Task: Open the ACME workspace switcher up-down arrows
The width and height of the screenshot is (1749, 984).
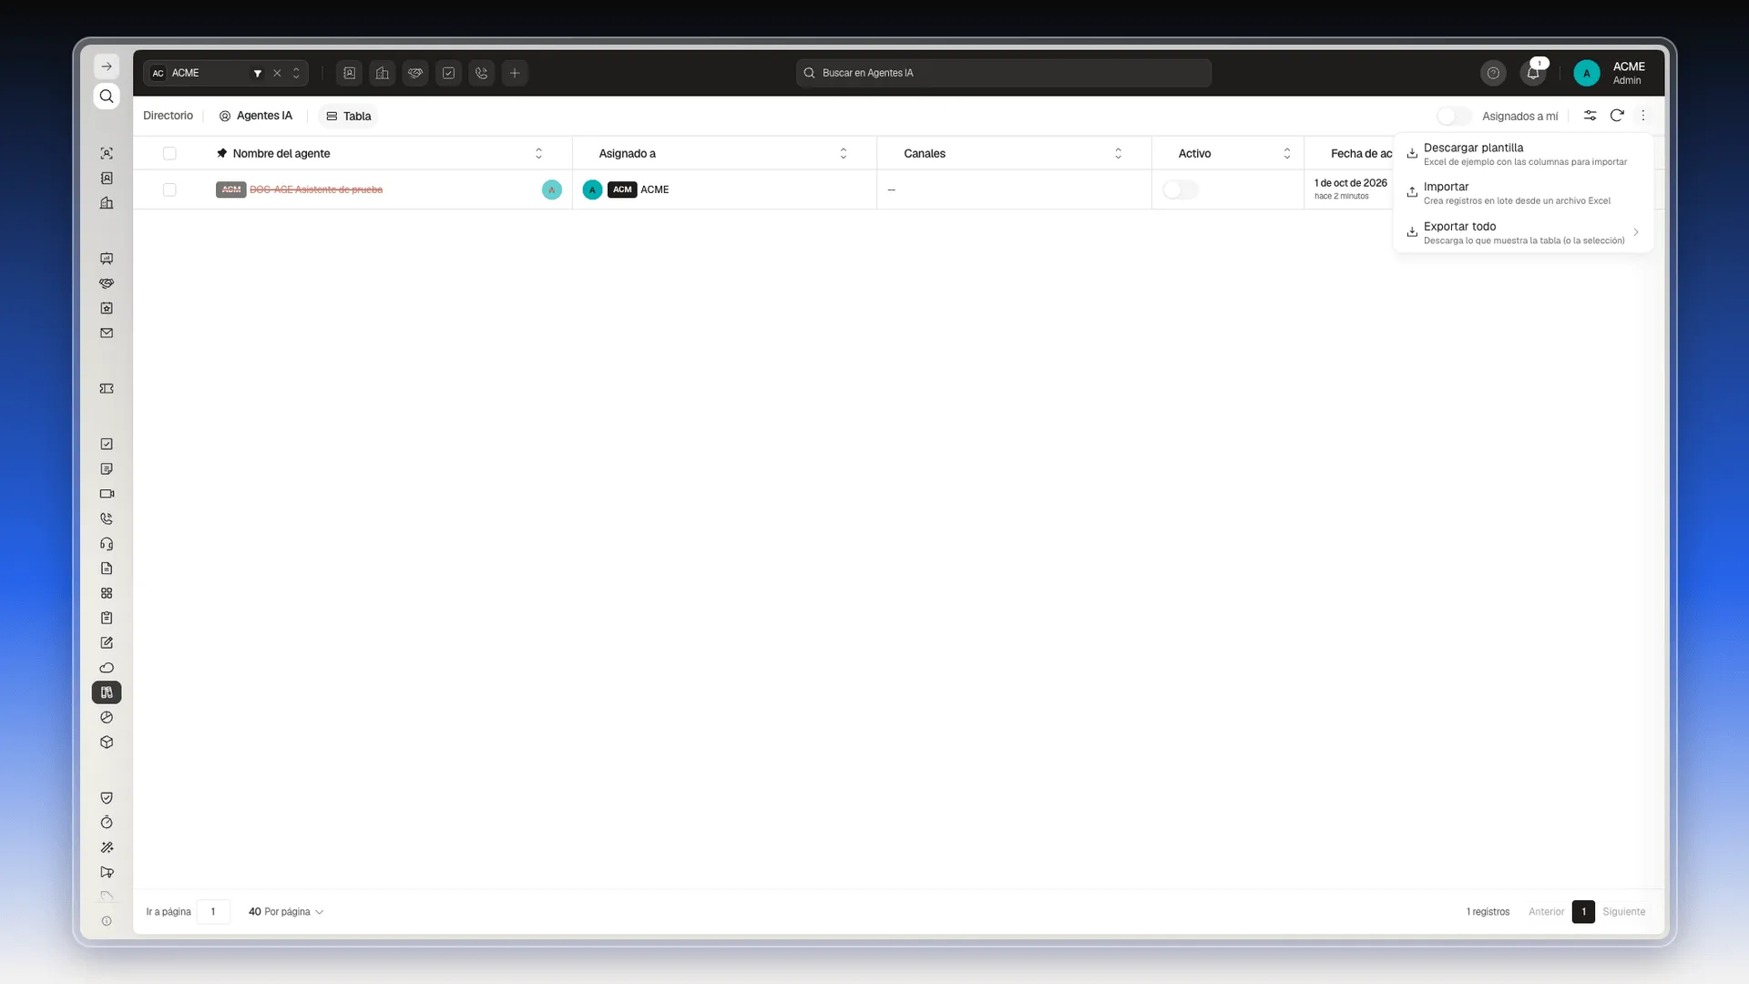Action: 296,73
